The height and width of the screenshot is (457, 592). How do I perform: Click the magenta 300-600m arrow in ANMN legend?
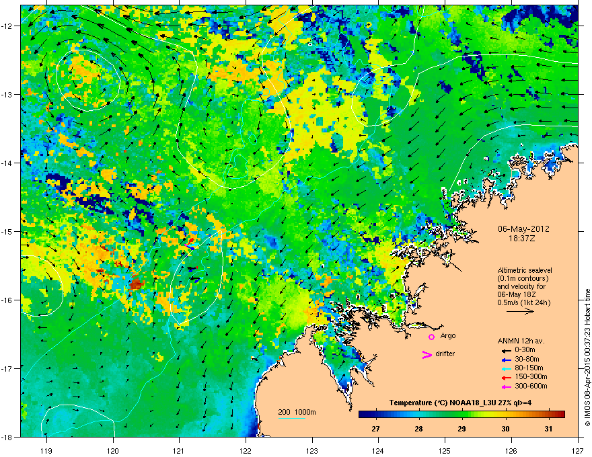click(x=507, y=387)
